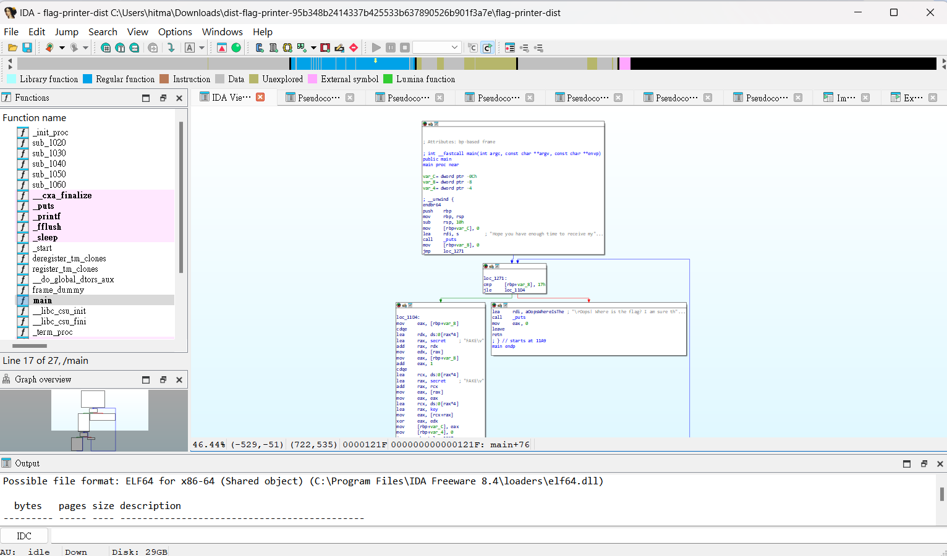This screenshot has height=556, width=947.
Task: Click the text search 'A' icon
Action: click(190, 48)
